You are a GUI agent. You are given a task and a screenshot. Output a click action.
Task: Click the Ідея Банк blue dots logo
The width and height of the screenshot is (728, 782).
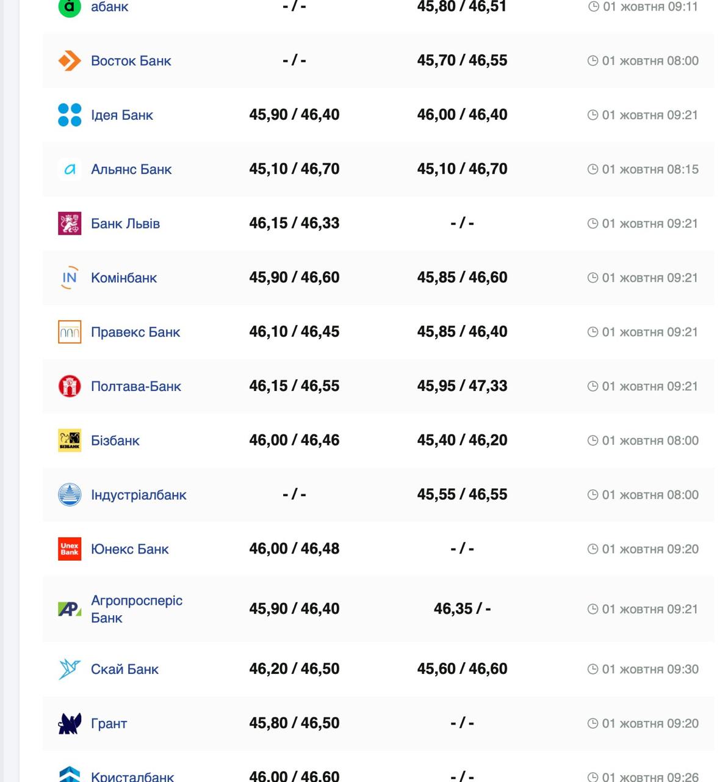pos(69,115)
